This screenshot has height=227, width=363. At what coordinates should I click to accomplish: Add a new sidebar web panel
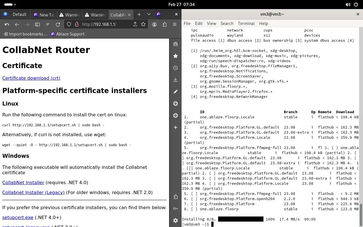coord(176,127)
